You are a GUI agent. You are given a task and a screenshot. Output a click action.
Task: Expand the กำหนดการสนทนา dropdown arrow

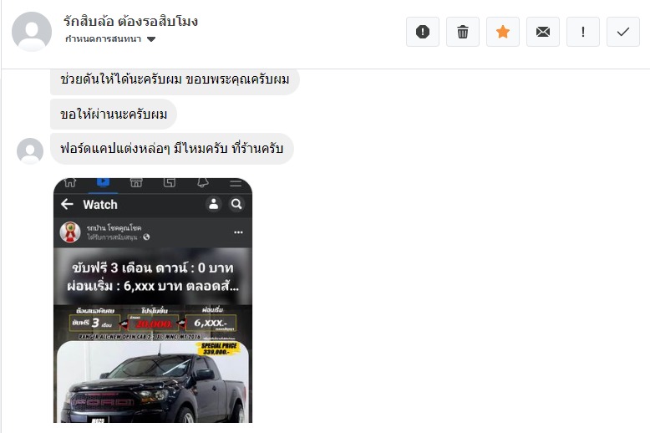(x=151, y=39)
